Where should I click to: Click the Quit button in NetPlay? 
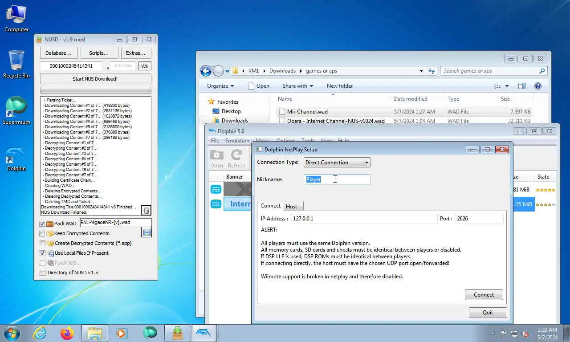488,313
